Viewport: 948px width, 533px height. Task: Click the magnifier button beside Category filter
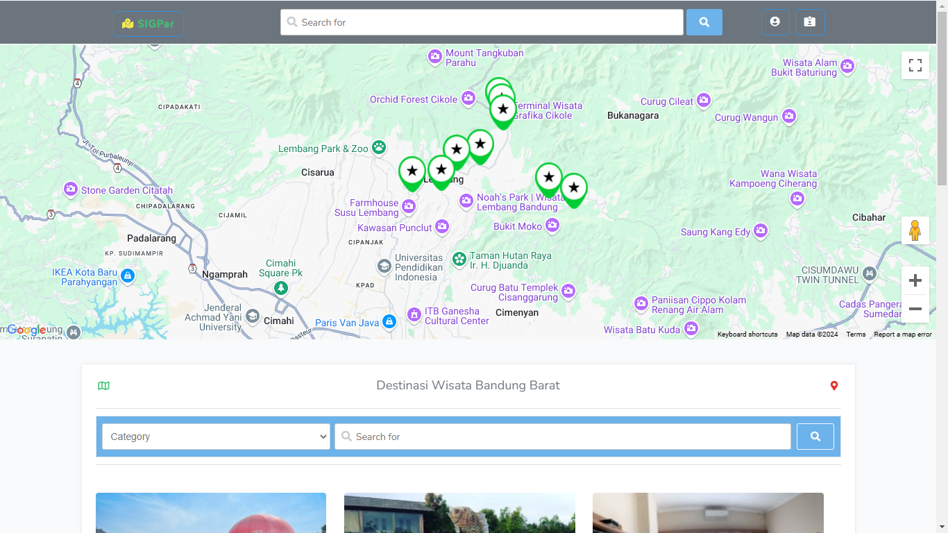coord(815,436)
